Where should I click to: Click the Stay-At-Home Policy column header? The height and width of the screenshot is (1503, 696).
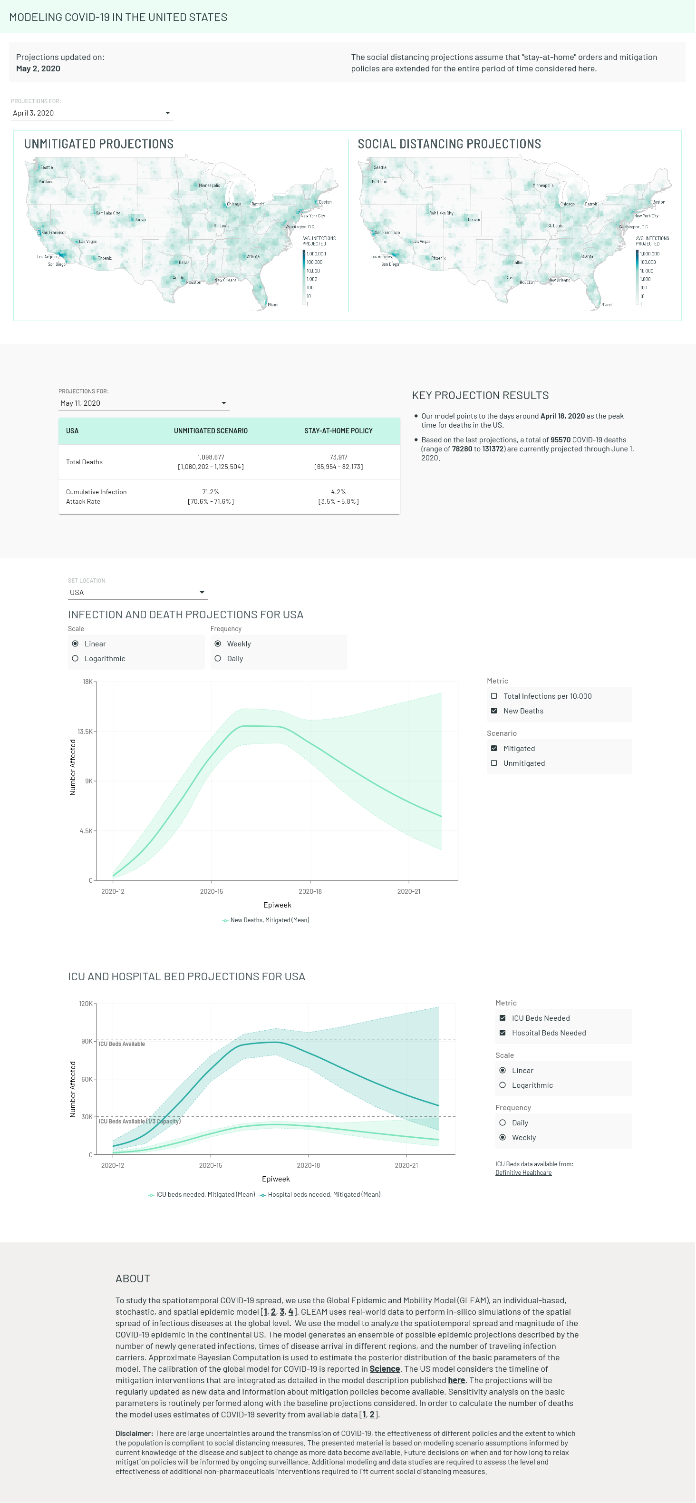coord(338,431)
